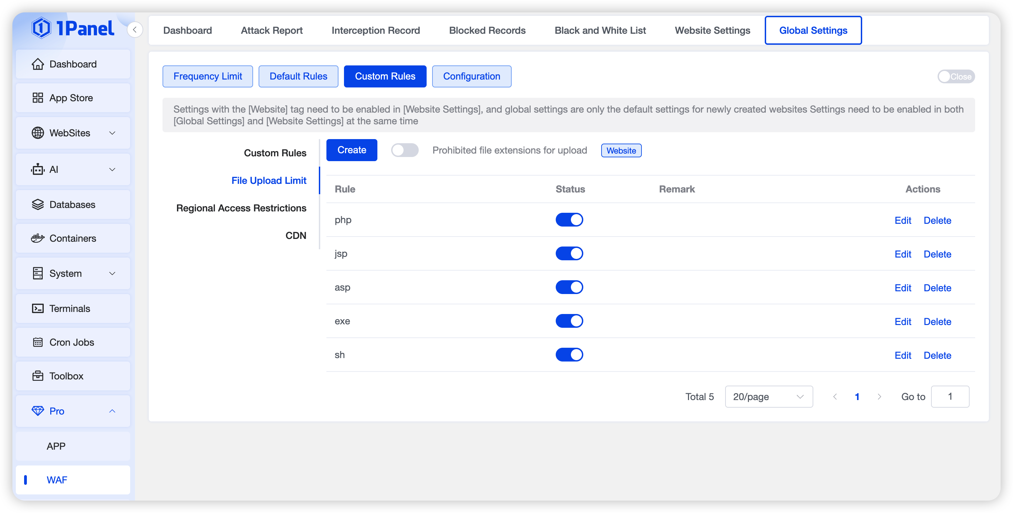The image size is (1013, 513).
Task: Disable the php rule status switch
Action: [x=569, y=220]
